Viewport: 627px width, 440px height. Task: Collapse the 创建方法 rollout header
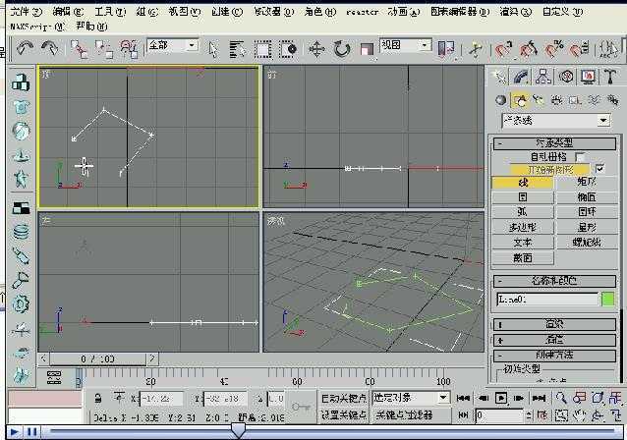click(554, 355)
